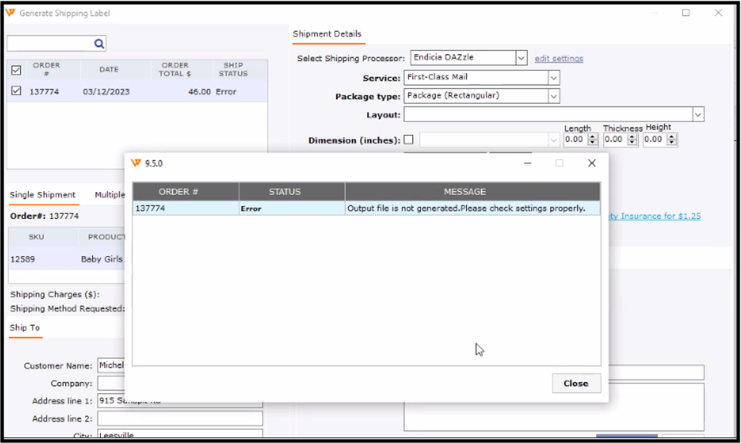Image resolution: width=741 pixels, height=443 pixels.
Task: Click the app logo in the 9.5.0 dialog
Action: pos(136,163)
